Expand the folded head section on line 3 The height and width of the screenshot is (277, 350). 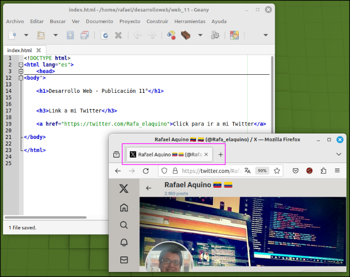point(21,71)
